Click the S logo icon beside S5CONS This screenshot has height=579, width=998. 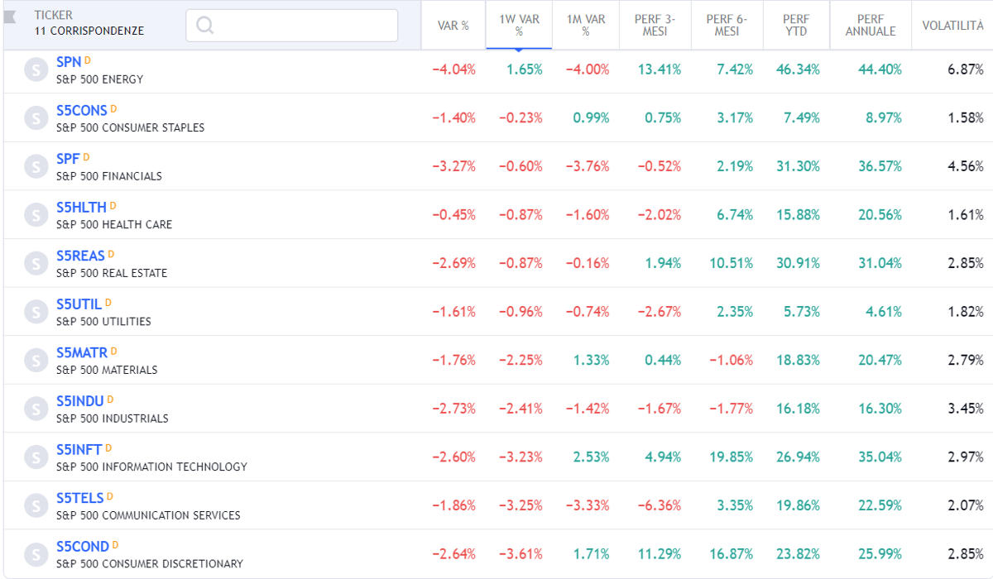click(36, 118)
